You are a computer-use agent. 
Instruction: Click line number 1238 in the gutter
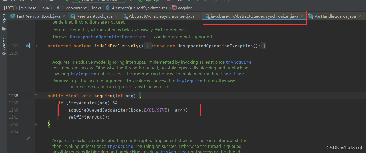(x=14, y=96)
